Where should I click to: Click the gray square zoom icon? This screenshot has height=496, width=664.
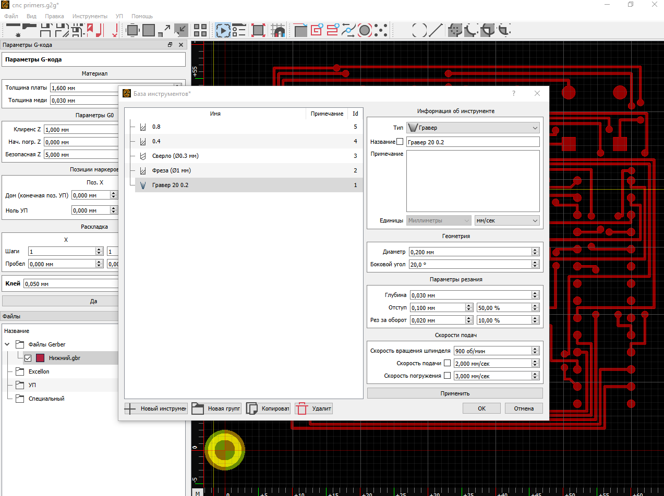149,30
